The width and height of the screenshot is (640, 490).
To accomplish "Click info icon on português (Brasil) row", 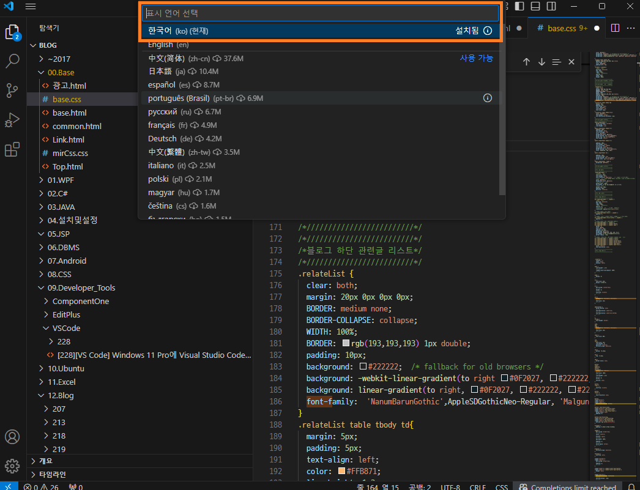I will point(488,98).
